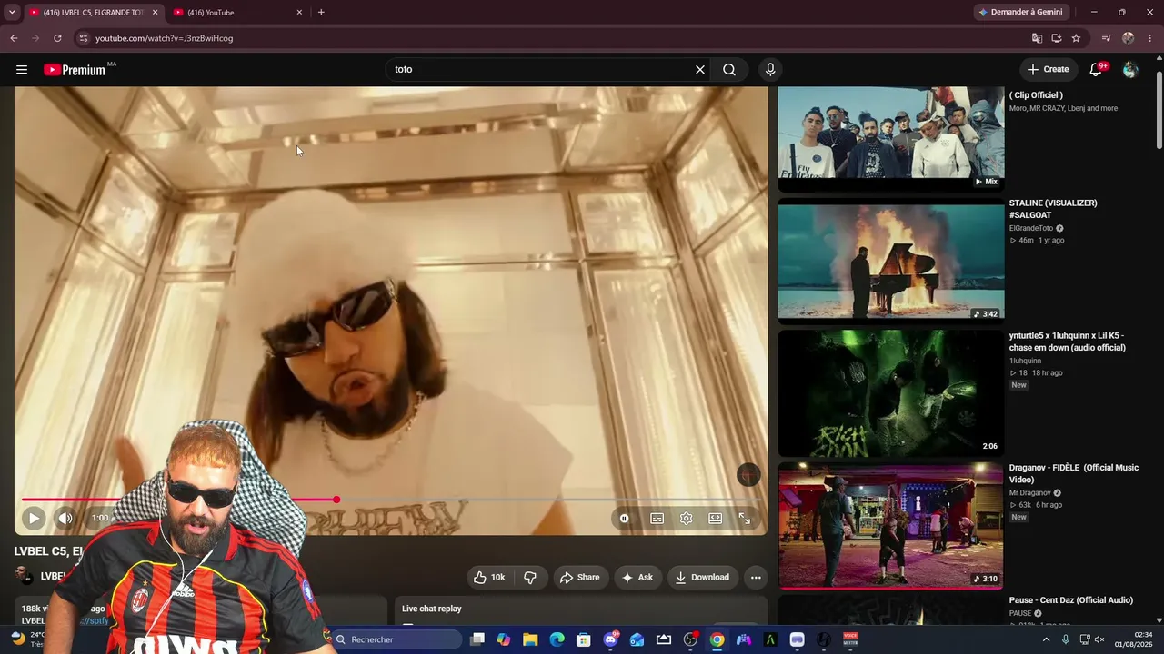
Task: Translate this page icon
Action: [x=1037, y=38]
